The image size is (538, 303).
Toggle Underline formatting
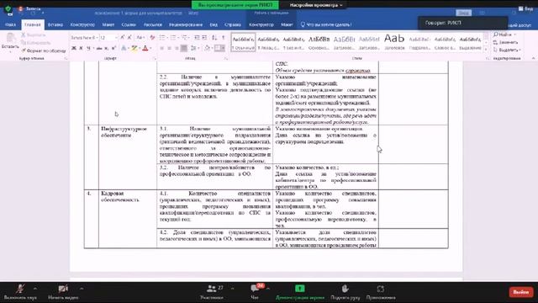coord(88,48)
